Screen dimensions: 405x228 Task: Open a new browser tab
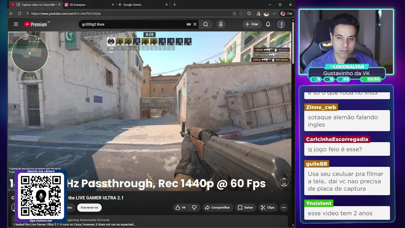pyautogui.click(x=175, y=4)
